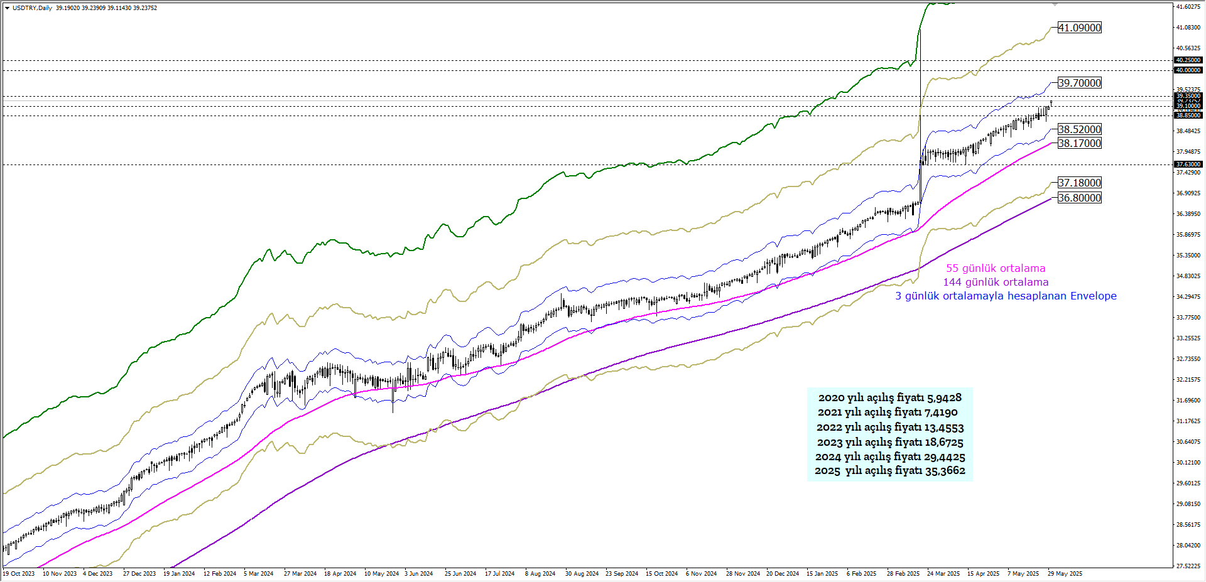Click the '8 Aug 2024' date axis label
The width and height of the screenshot is (1206, 582).
tap(540, 574)
